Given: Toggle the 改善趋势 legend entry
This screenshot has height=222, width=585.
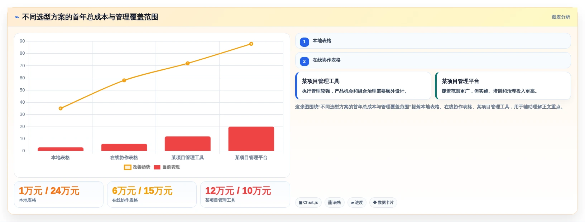Looking at the screenshot, I should coord(137,167).
